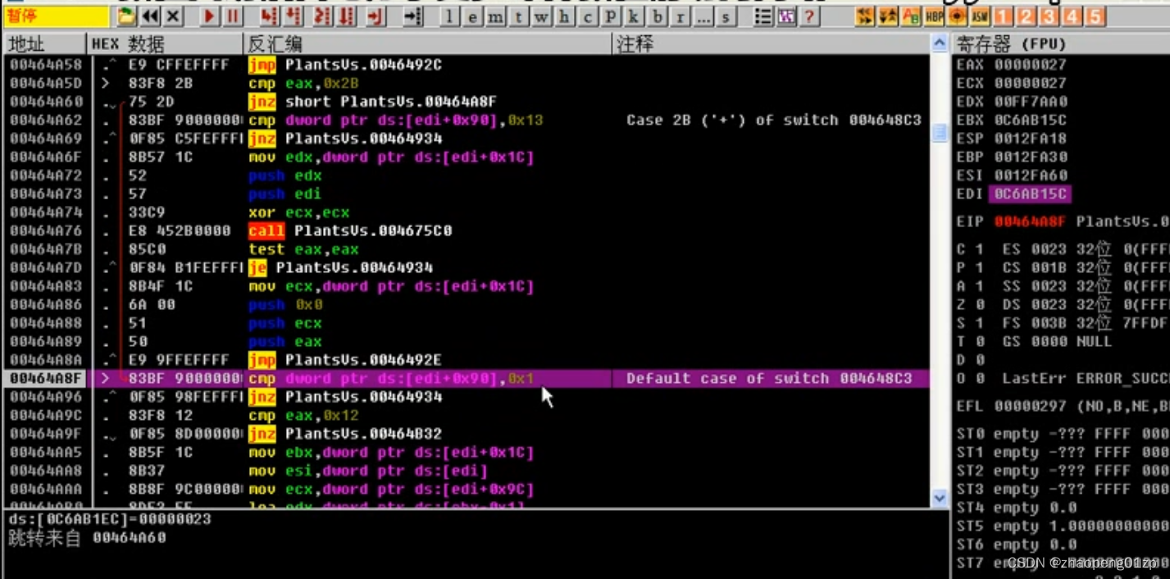Viewport: 1170px width, 579px height.
Task: Show Source window with the s button
Action: [726, 17]
